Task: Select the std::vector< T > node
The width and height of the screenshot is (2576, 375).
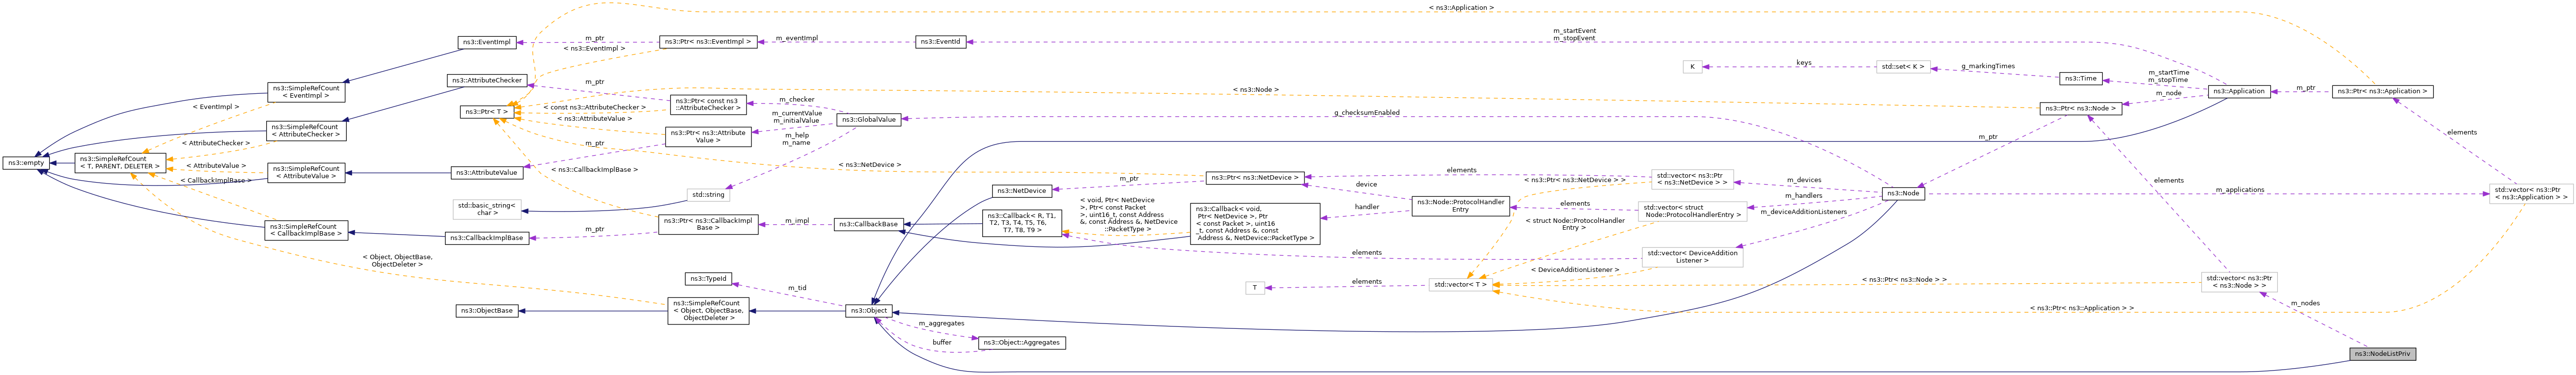Action: click(x=1460, y=285)
